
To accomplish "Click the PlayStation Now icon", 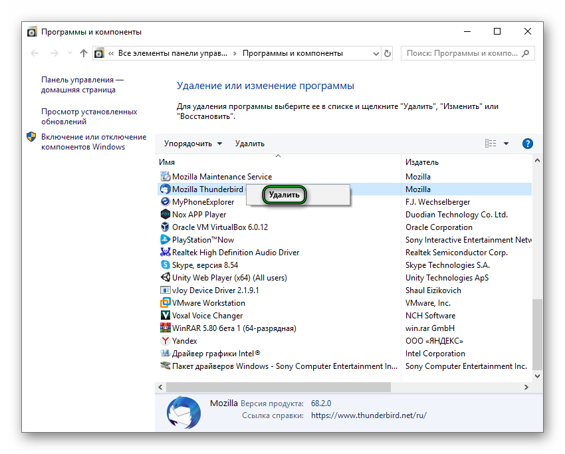I will [165, 239].
